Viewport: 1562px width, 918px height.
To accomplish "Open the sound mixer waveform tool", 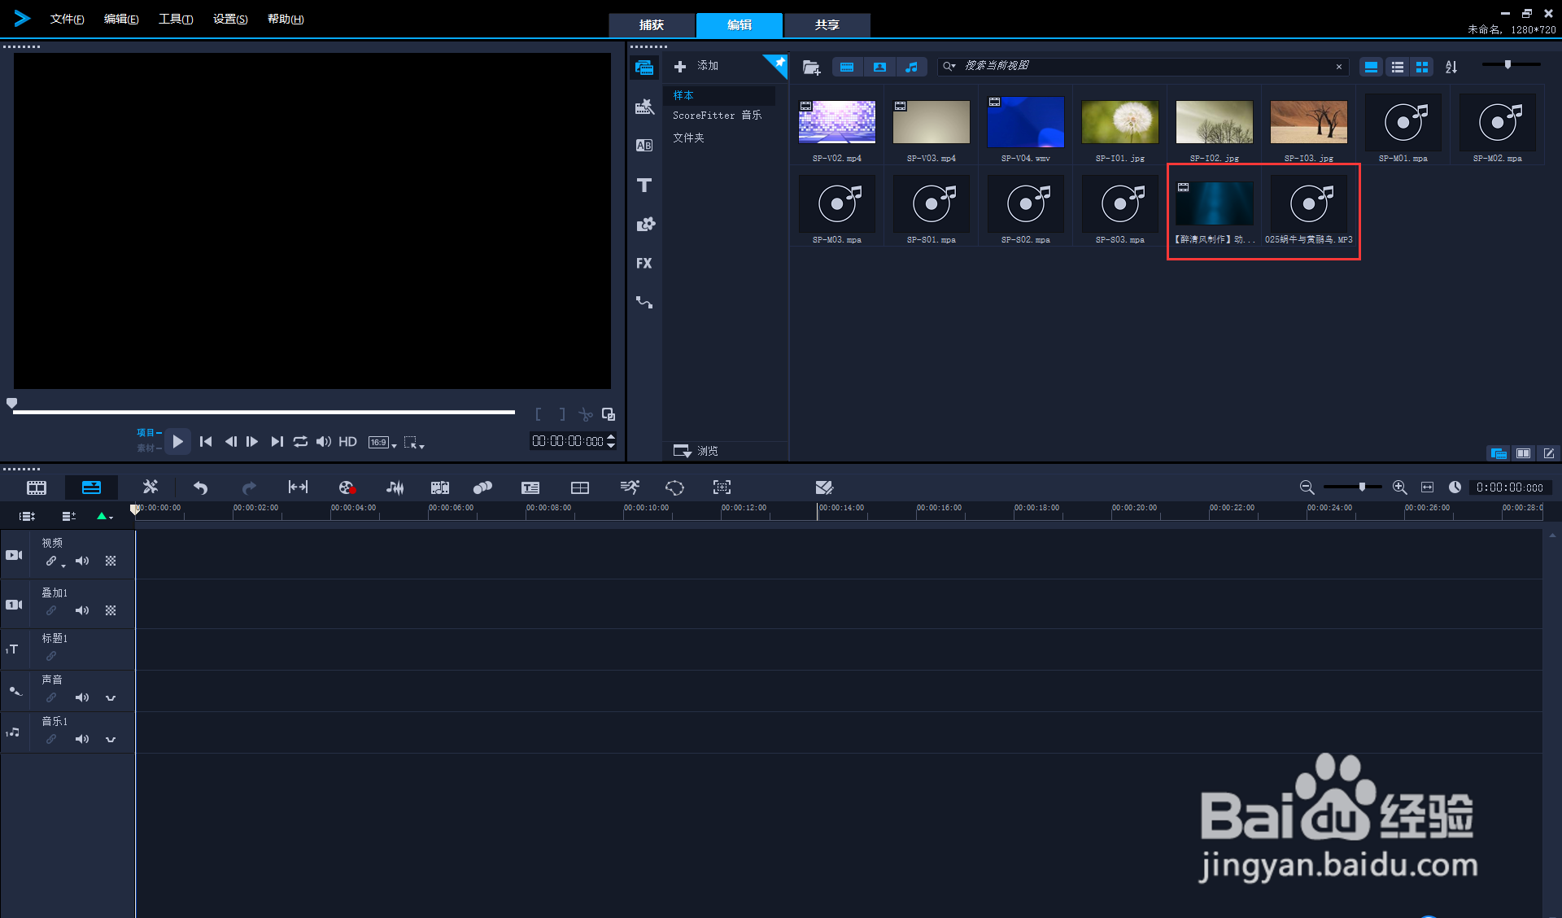I will (x=395, y=487).
